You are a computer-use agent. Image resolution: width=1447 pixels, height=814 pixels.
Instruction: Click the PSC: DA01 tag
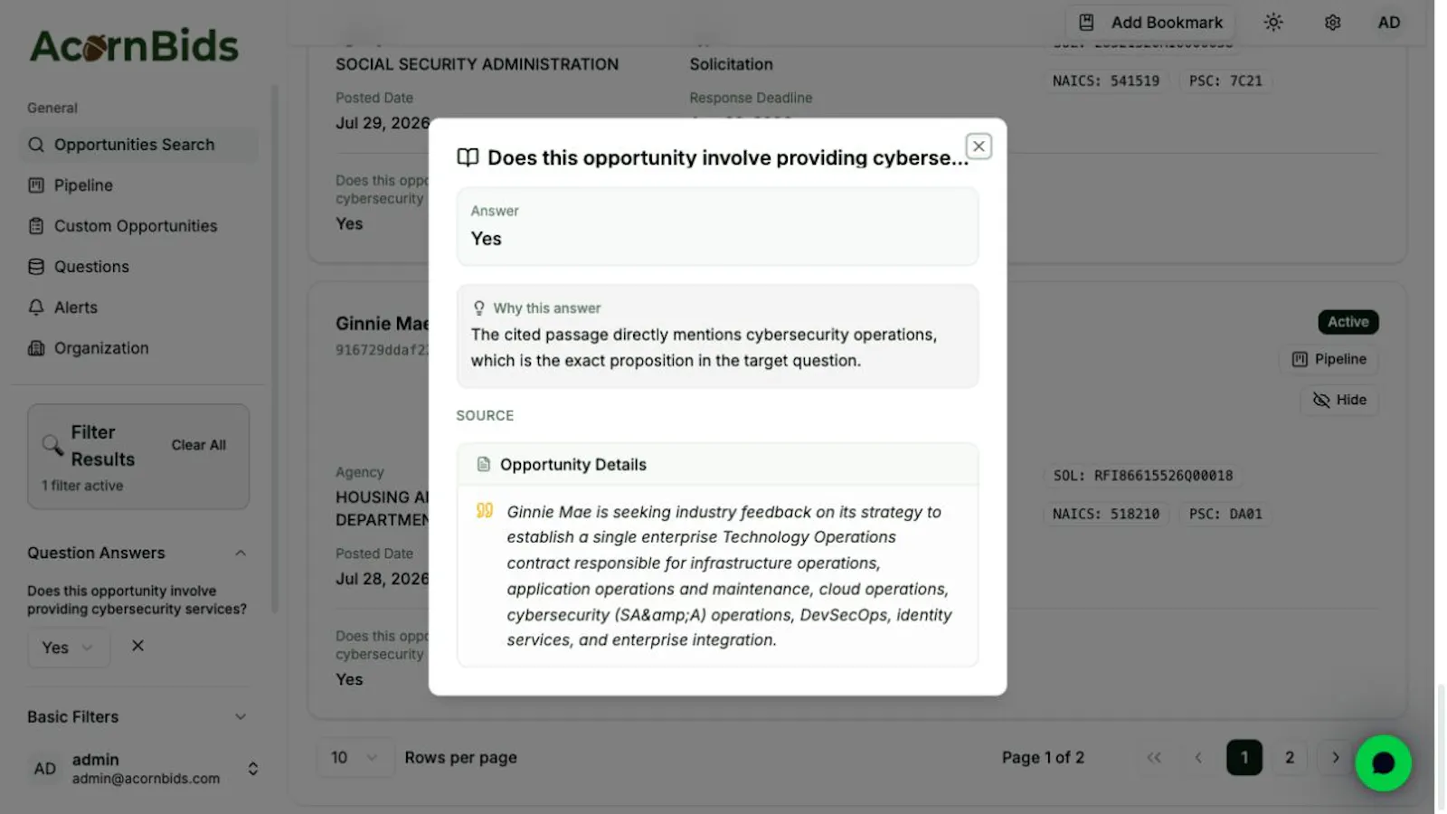click(1225, 514)
